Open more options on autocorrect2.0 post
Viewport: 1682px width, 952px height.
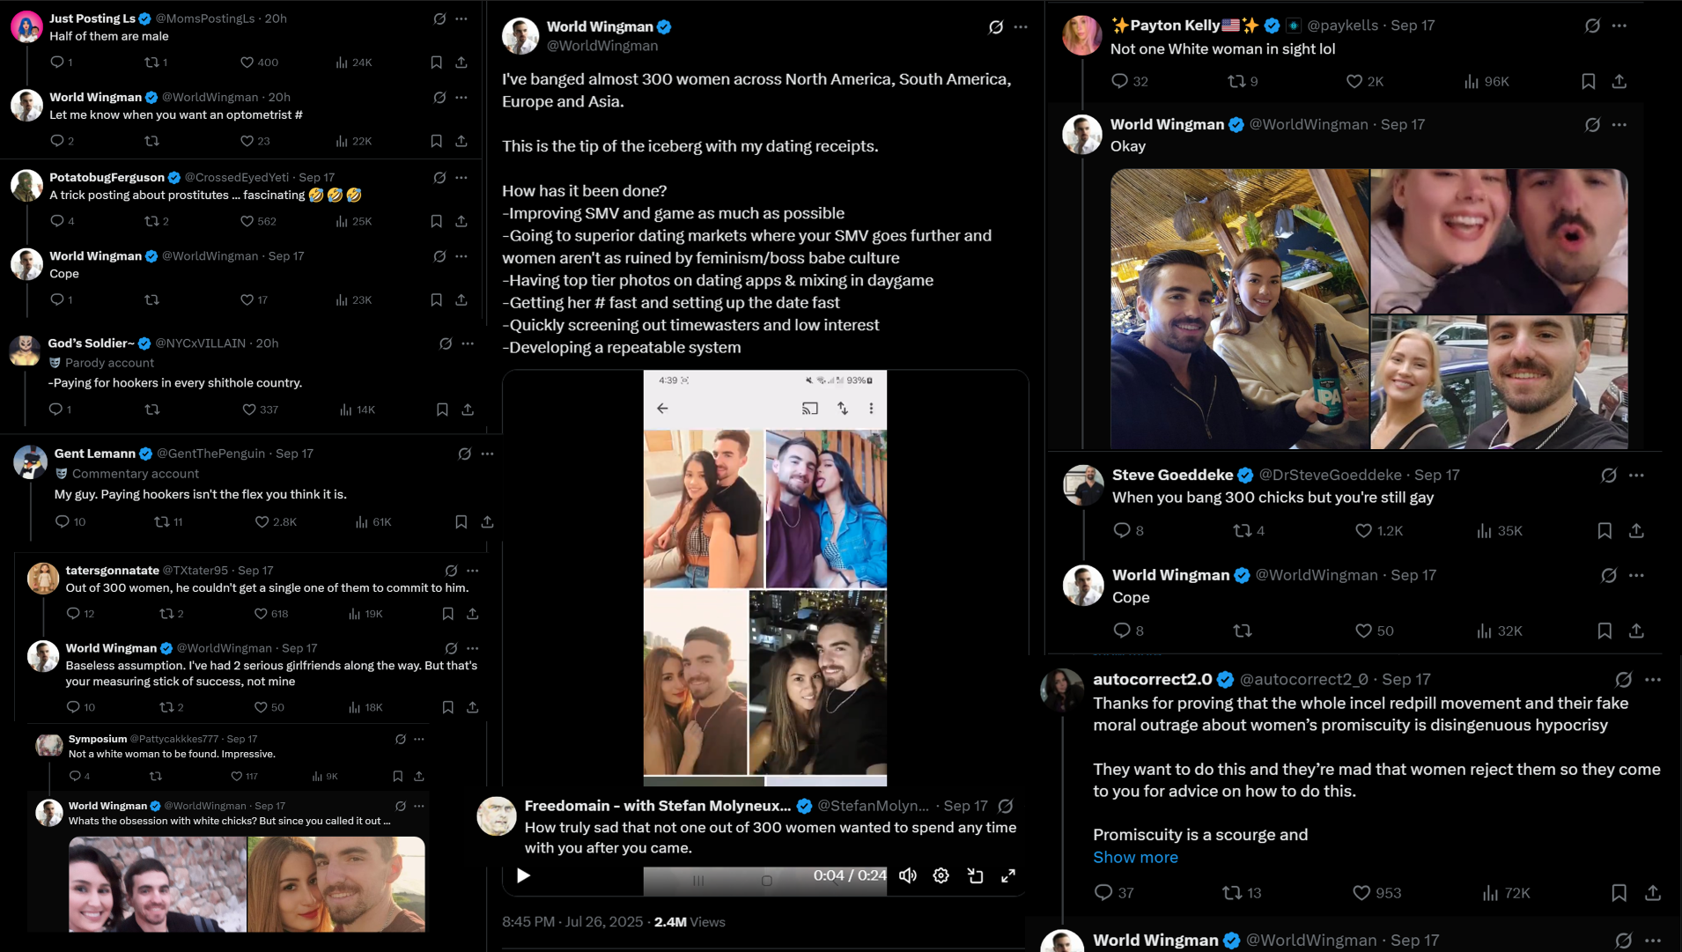tap(1653, 680)
